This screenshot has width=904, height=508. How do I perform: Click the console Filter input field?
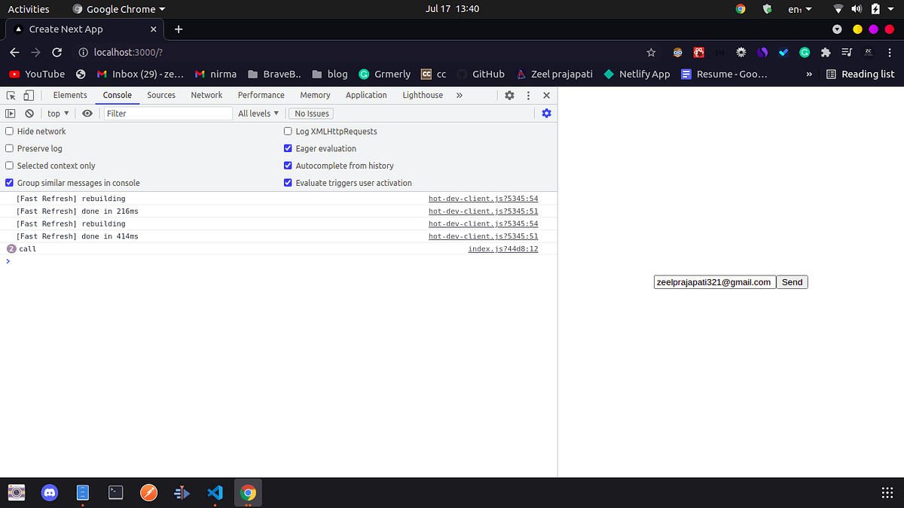pos(168,114)
